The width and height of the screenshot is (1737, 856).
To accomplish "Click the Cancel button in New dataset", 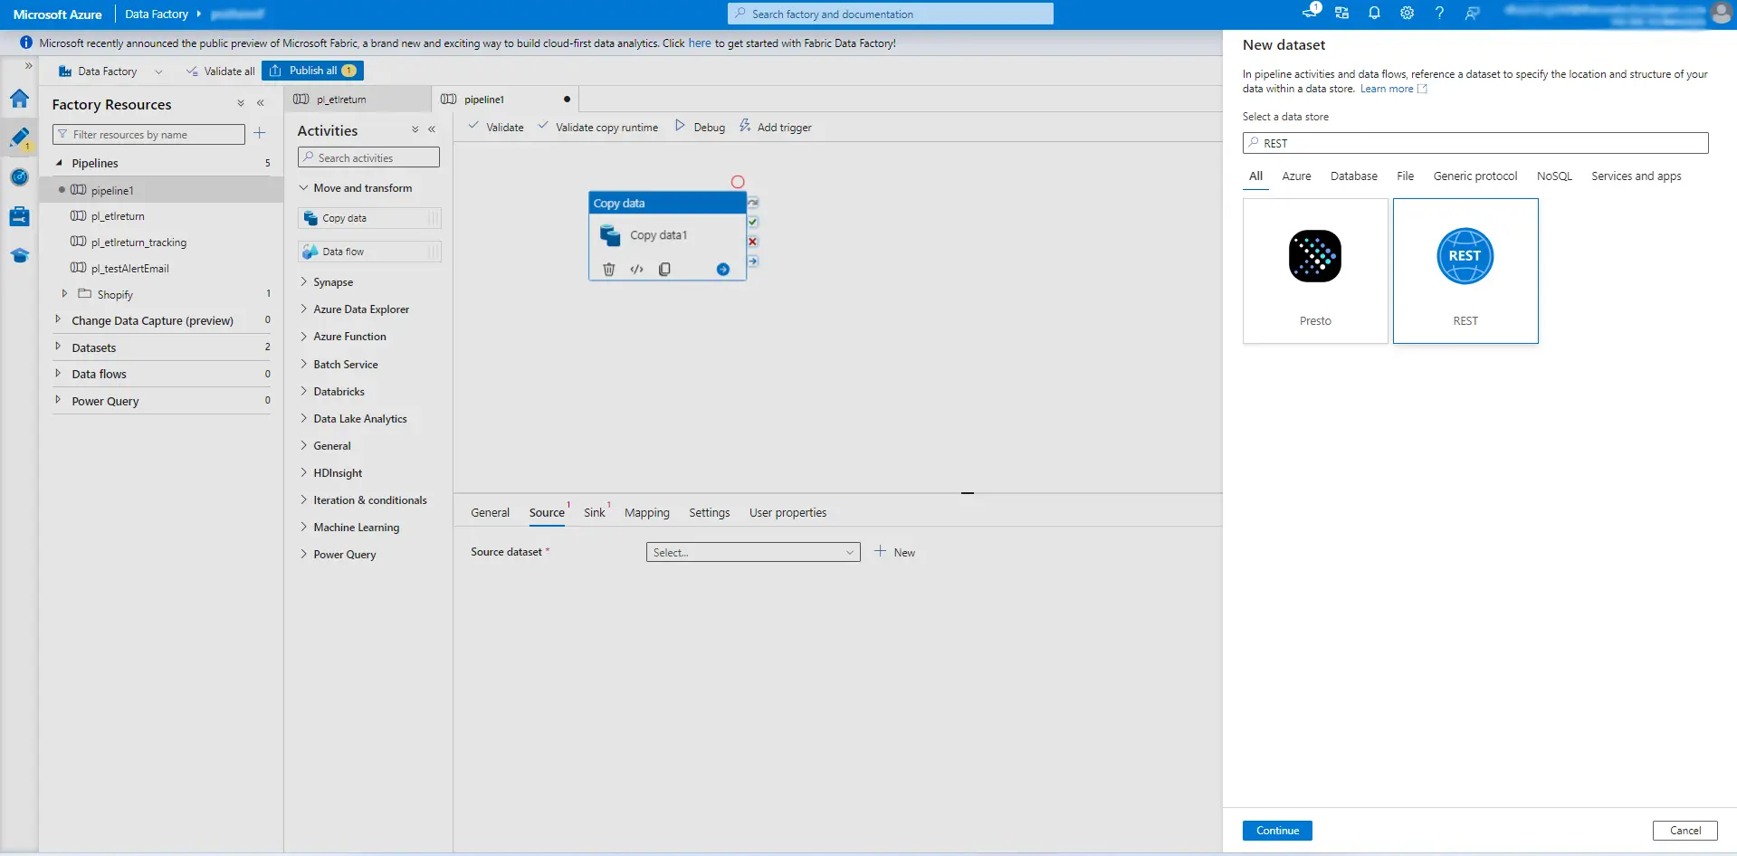I will tap(1685, 831).
